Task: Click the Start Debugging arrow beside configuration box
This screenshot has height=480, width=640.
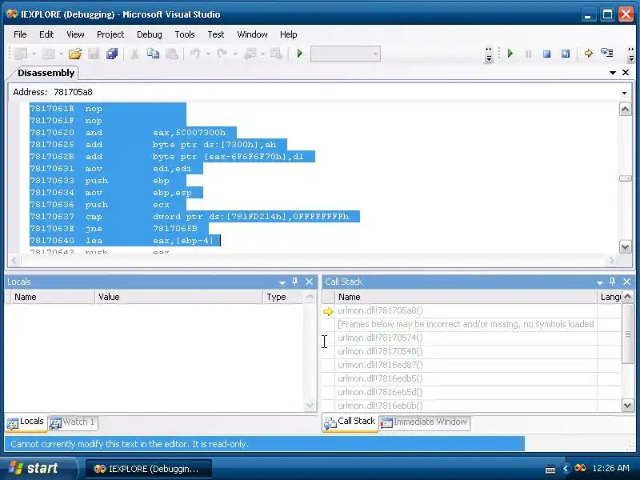Action: (x=300, y=54)
